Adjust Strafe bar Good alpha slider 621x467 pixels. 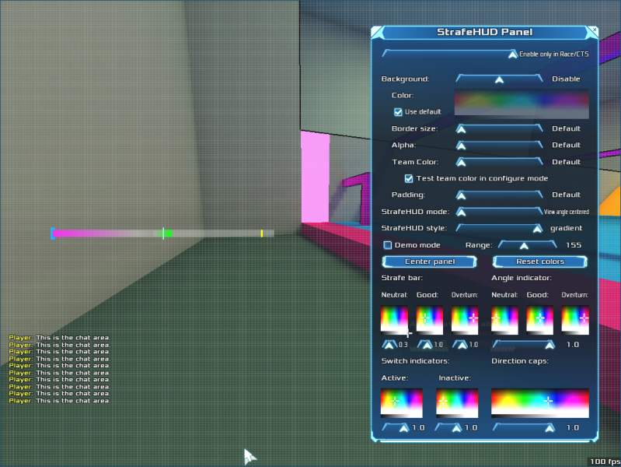[x=425, y=344]
